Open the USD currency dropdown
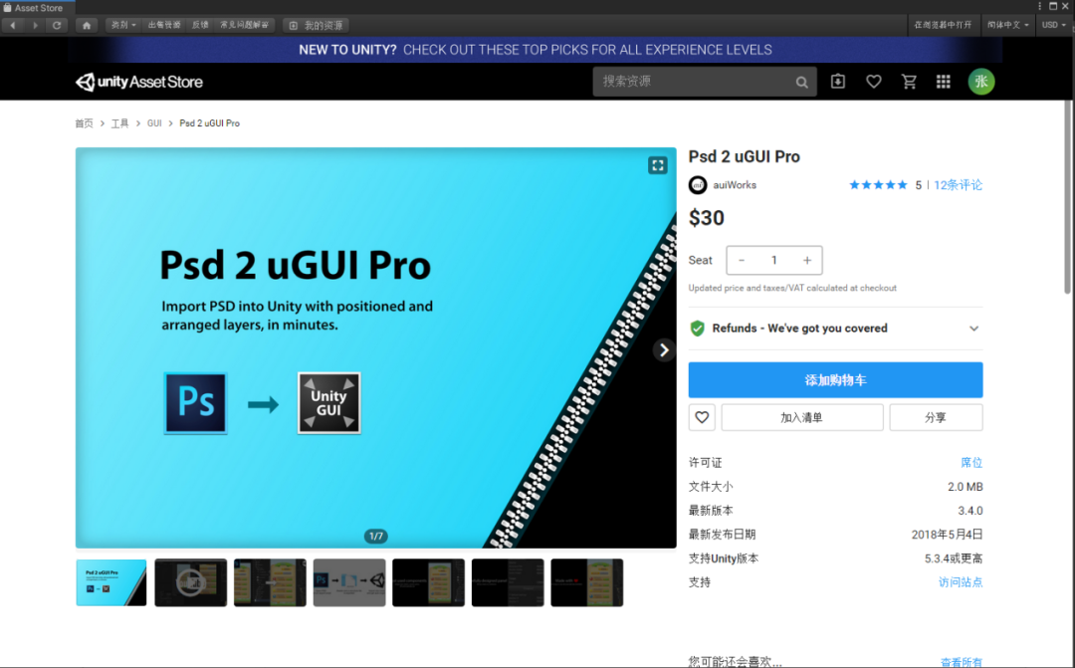 pos(1054,25)
